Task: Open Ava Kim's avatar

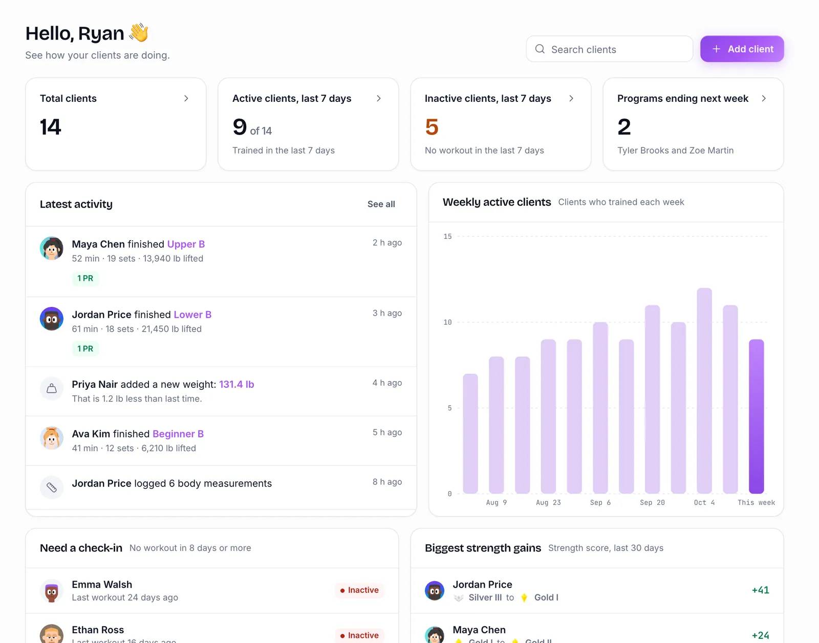Action: click(x=52, y=438)
